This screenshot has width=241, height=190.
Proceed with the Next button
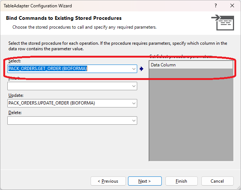coord(144,181)
